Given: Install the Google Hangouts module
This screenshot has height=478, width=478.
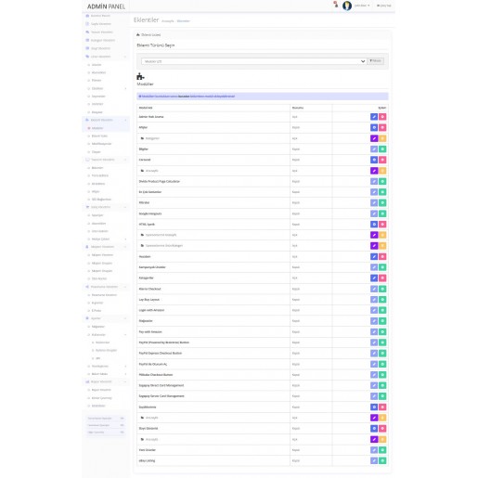Looking at the screenshot, I should pyautogui.click(x=382, y=213).
